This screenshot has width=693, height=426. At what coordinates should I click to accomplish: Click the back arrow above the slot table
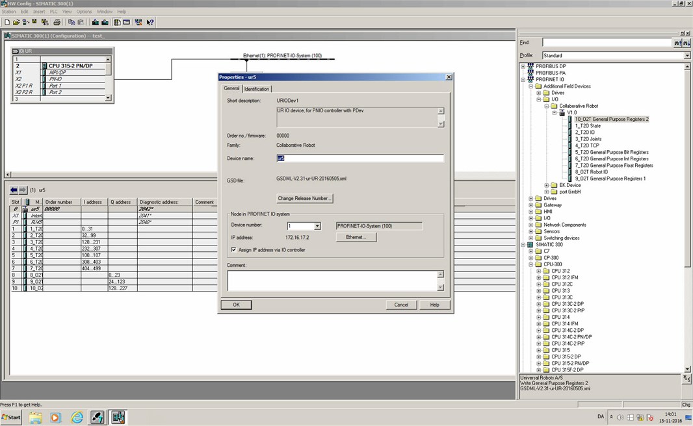(14, 190)
